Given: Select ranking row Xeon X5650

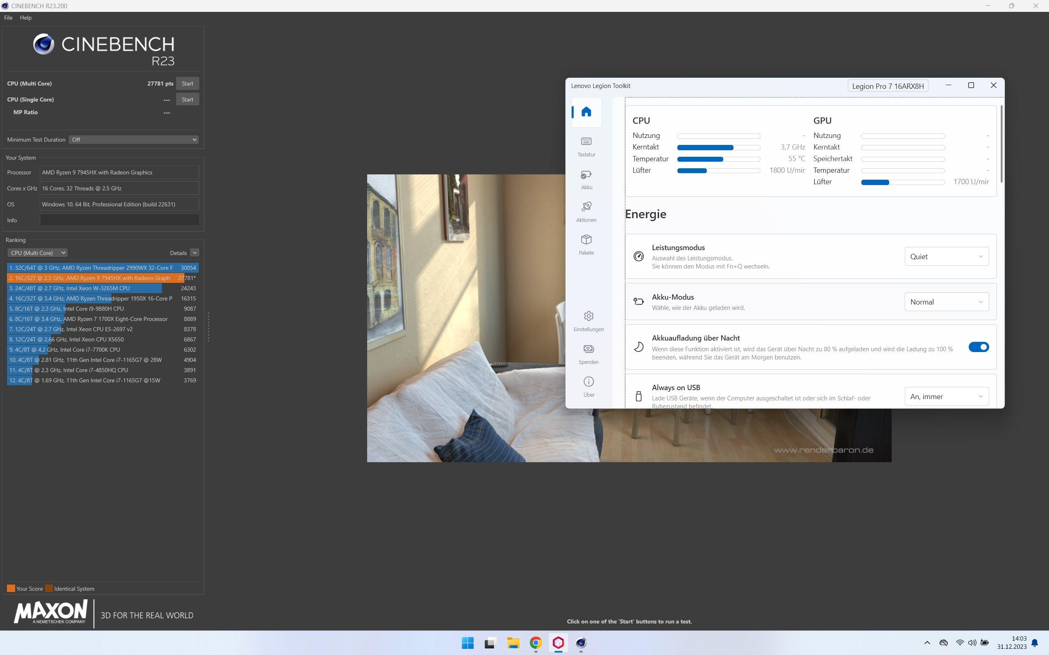Looking at the screenshot, I should [x=103, y=340].
